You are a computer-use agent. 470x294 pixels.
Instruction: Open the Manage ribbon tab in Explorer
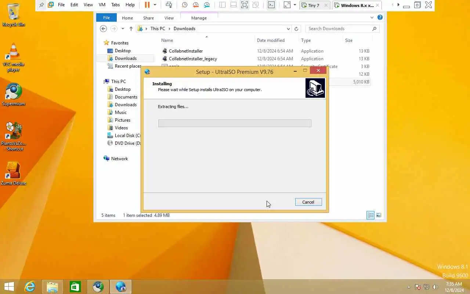(199, 18)
